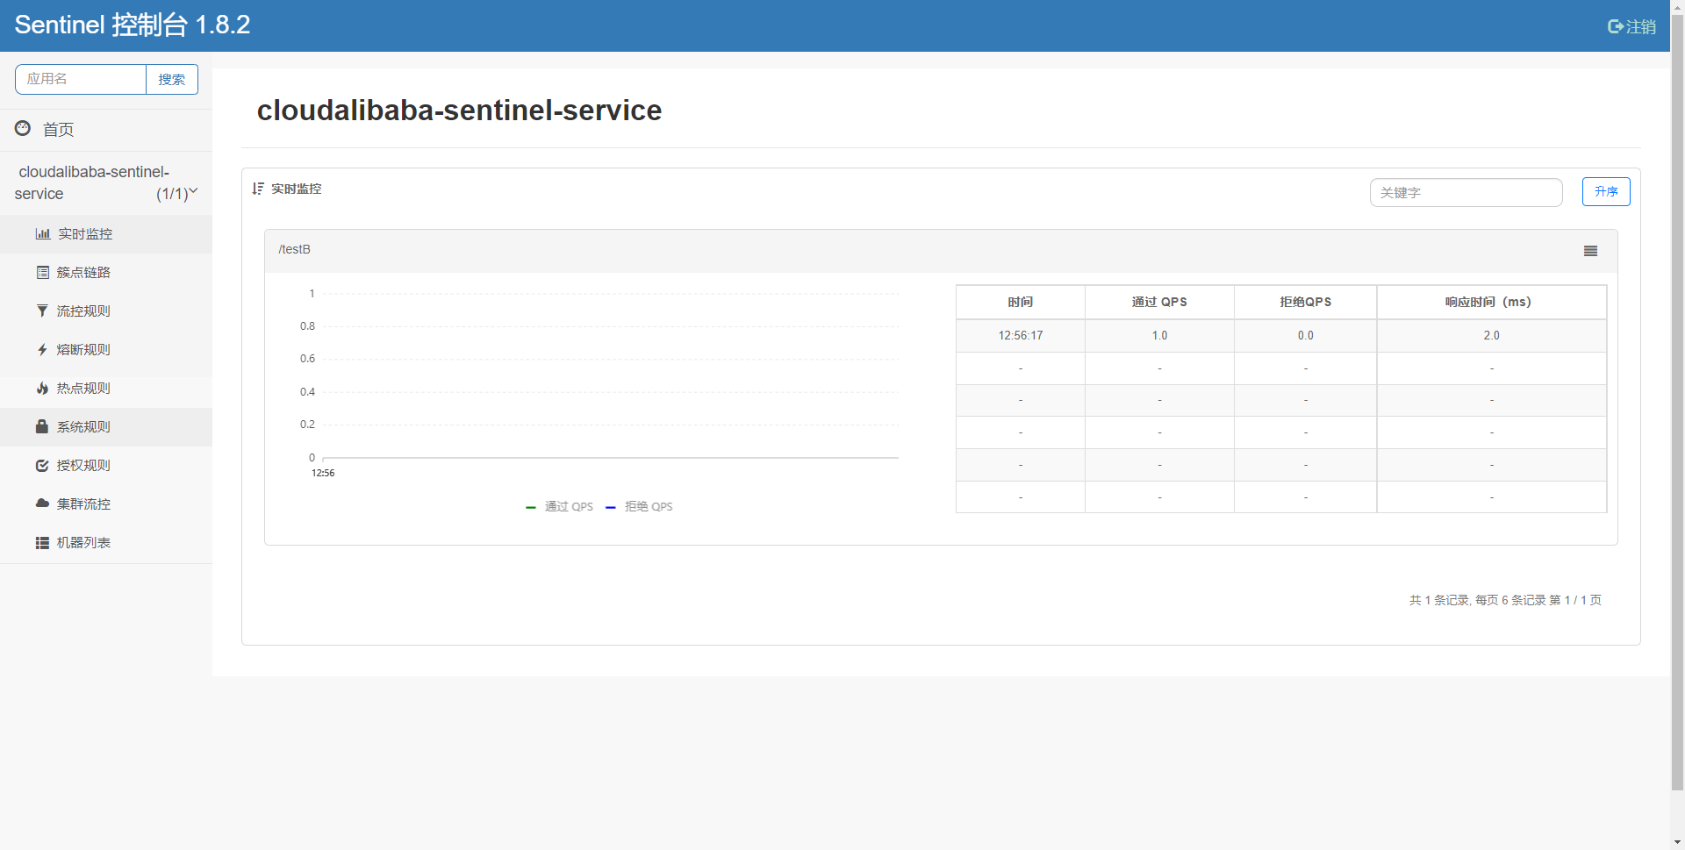Click the 熔断规则 lightning bolt icon
Image resolution: width=1685 pixels, height=850 pixels.
pos(42,350)
